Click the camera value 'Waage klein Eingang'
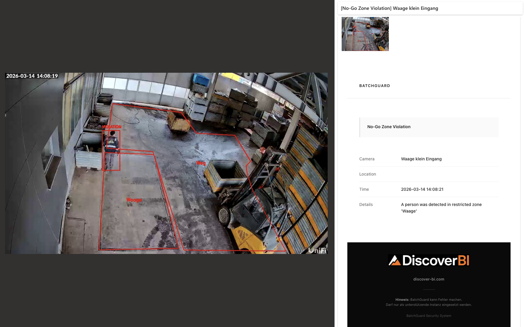The width and height of the screenshot is (524, 327). pyautogui.click(x=421, y=159)
